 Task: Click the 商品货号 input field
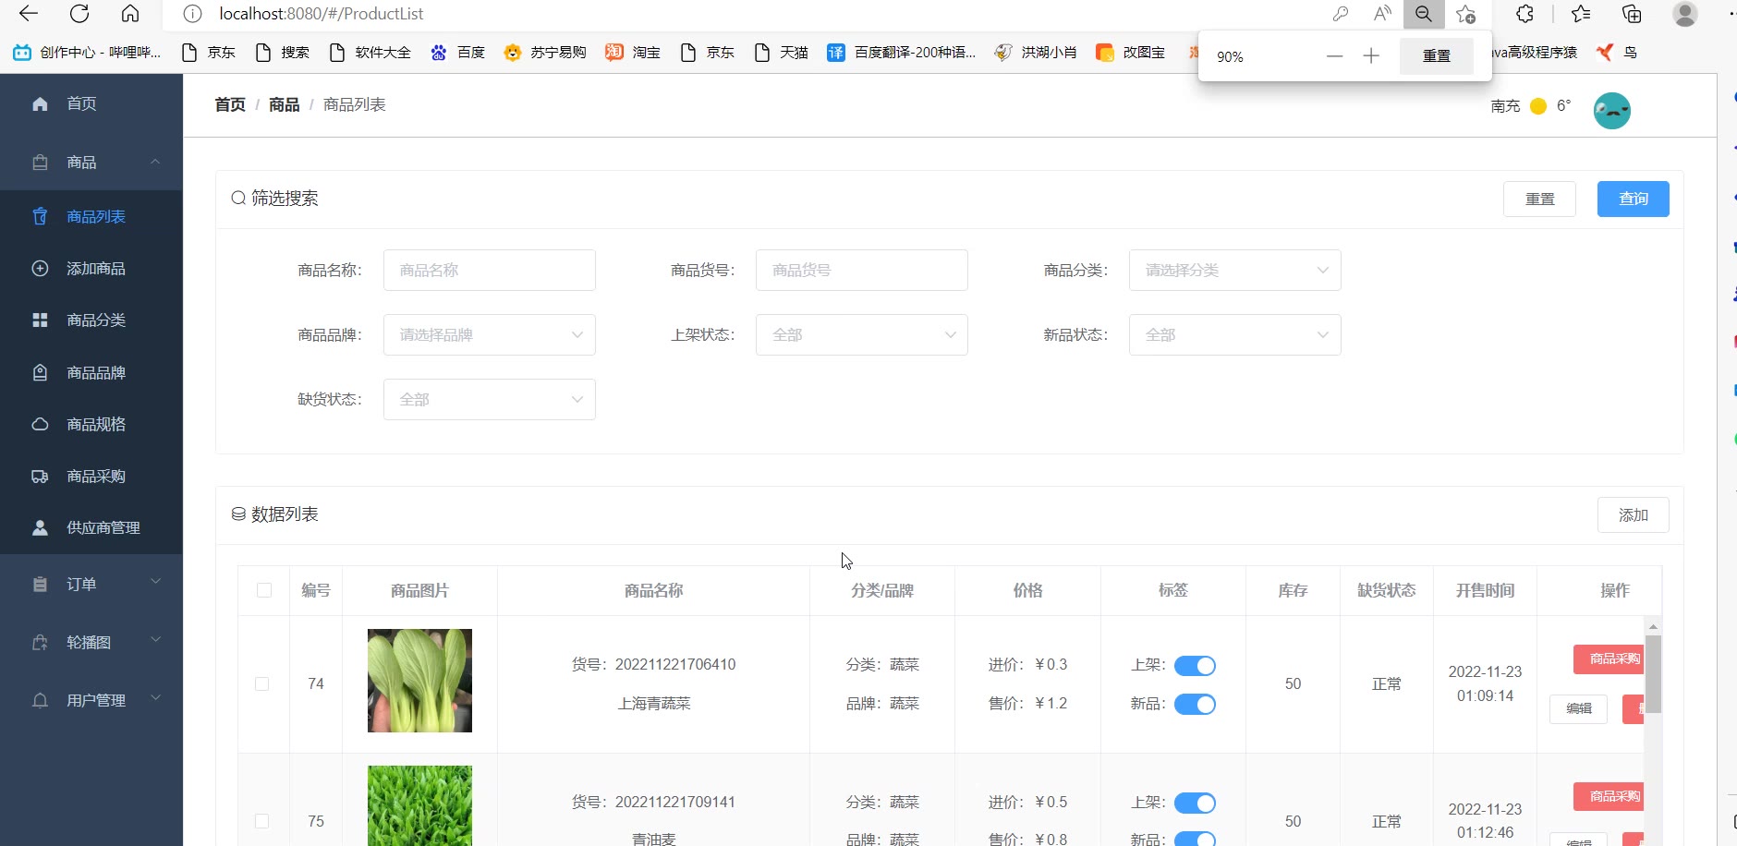tap(861, 271)
